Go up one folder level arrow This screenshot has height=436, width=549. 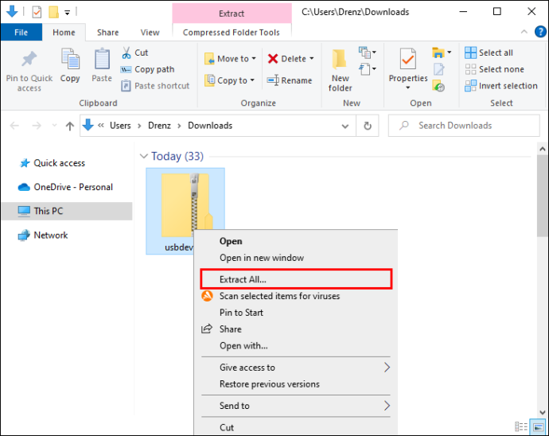coord(70,126)
